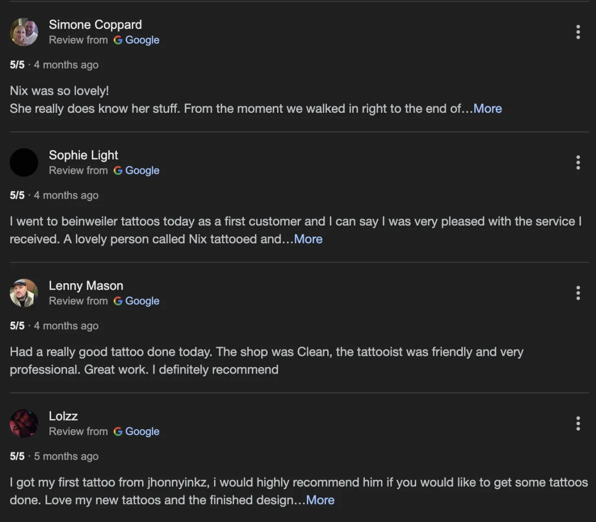Expand Lolzz's review with More
This screenshot has width=596, height=522.
[x=320, y=500]
